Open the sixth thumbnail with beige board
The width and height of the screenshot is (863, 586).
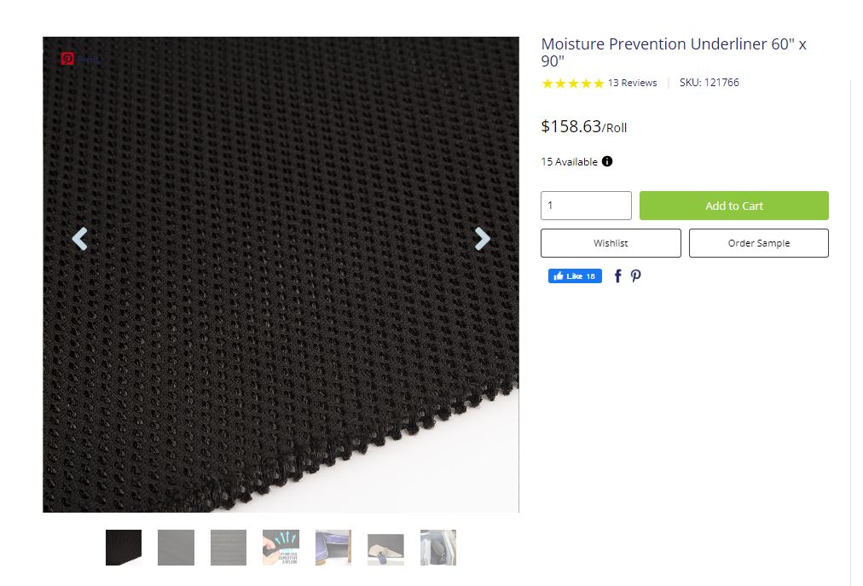click(x=385, y=548)
